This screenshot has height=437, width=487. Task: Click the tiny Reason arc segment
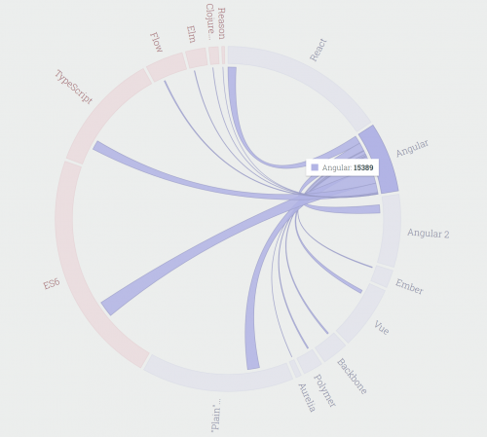pos(223,55)
